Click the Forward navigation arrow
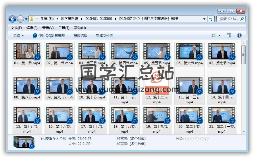 20,19
